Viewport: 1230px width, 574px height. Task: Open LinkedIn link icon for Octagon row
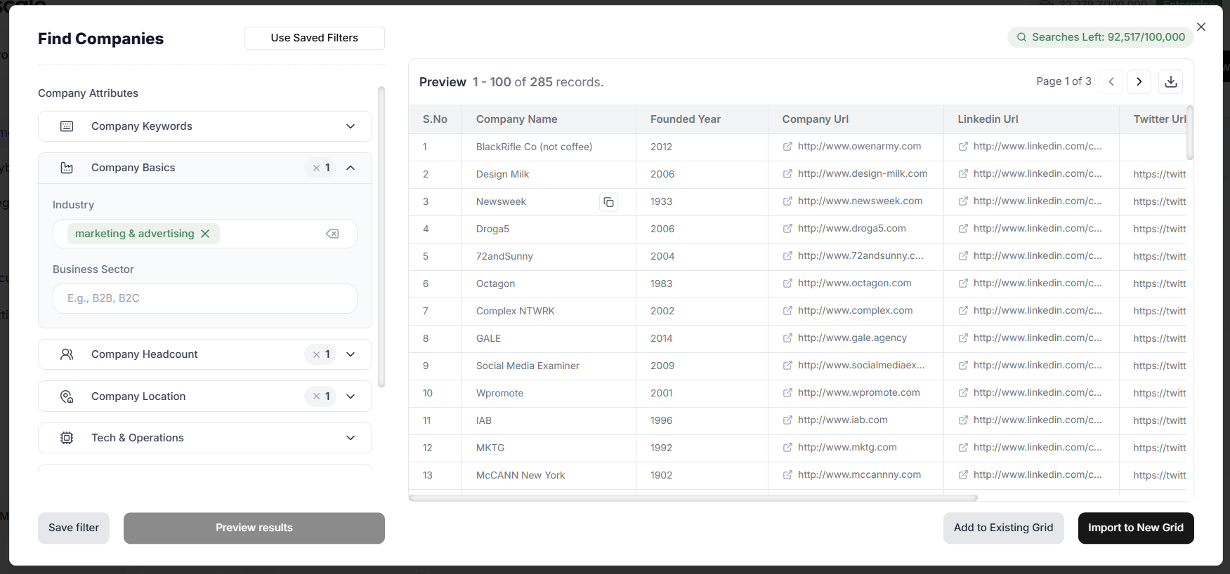tap(964, 283)
